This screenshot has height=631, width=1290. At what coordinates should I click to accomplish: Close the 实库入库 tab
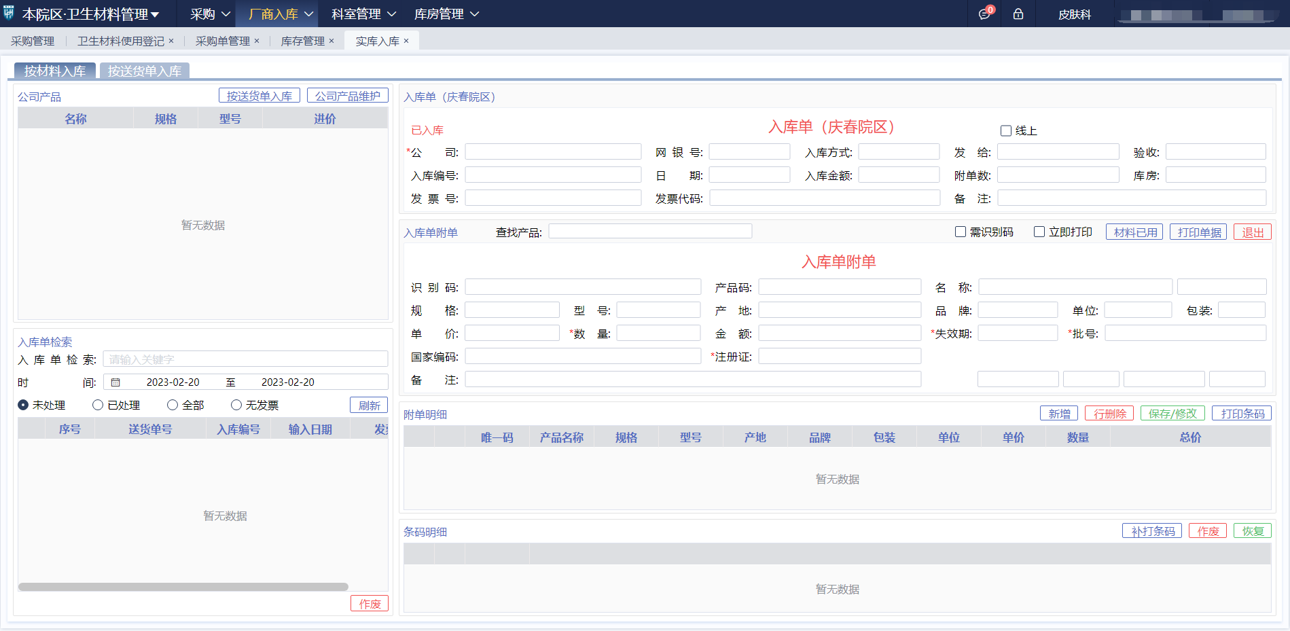[x=406, y=41]
